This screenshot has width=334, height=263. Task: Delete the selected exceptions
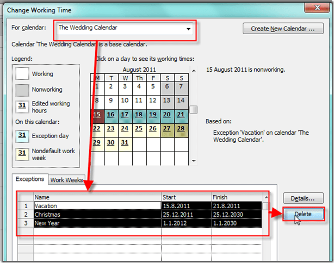tap(302, 214)
